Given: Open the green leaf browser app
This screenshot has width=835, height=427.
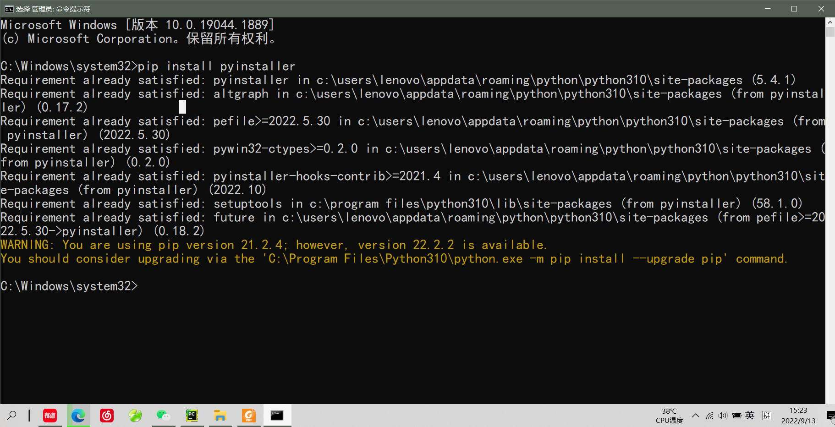Looking at the screenshot, I should click(x=135, y=416).
